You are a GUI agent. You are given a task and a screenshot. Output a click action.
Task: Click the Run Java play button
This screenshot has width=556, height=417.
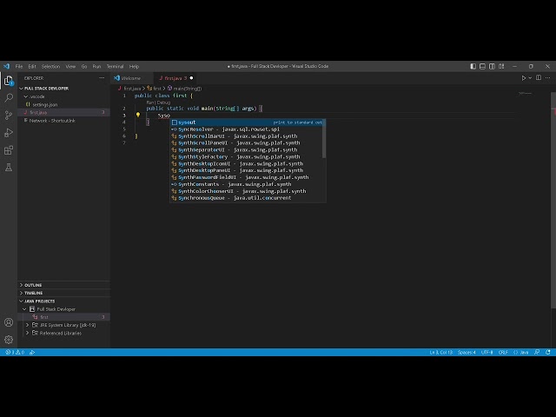523,78
